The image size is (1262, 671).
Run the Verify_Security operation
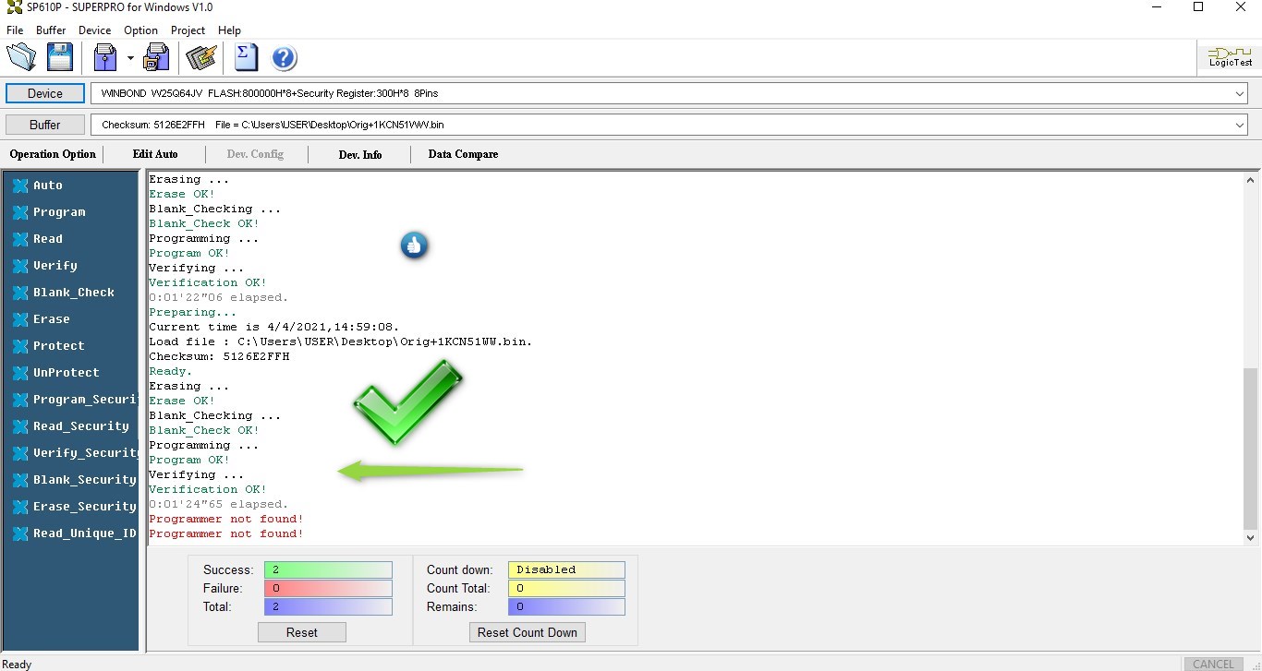[76, 453]
